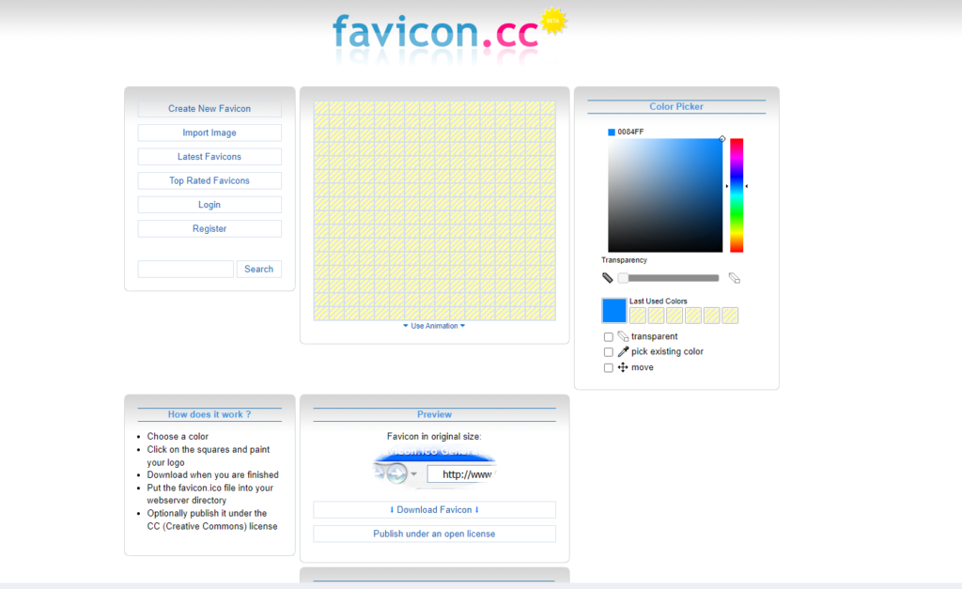Click the blue square beside hex code 0084FF
Image resolution: width=962 pixels, height=589 pixels.
click(612, 132)
